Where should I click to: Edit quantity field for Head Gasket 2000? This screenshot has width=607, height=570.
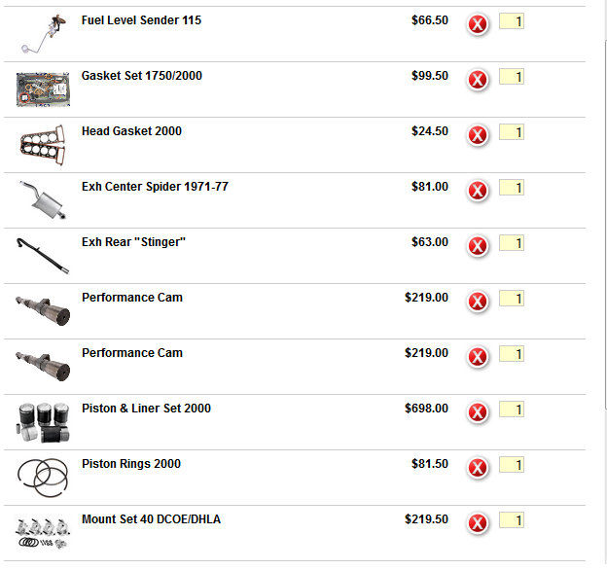click(512, 132)
